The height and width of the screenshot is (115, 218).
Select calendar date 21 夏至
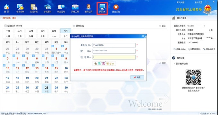click(x=46, y=79)
